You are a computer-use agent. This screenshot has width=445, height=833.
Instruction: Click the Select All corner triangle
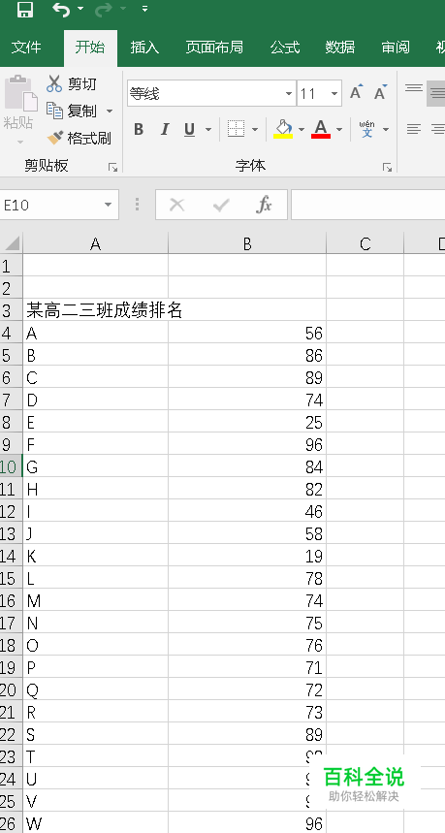coord(12,243)
